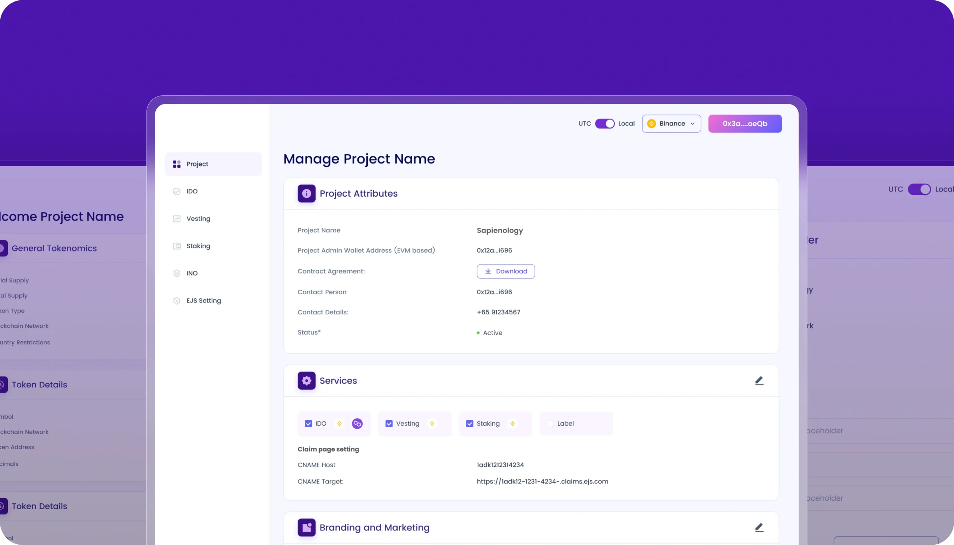Image resolution: width=954 pixels, height=545 pixels.
Task: Click the Branding and Marketing section icon
Action: [x=306, y=527]
